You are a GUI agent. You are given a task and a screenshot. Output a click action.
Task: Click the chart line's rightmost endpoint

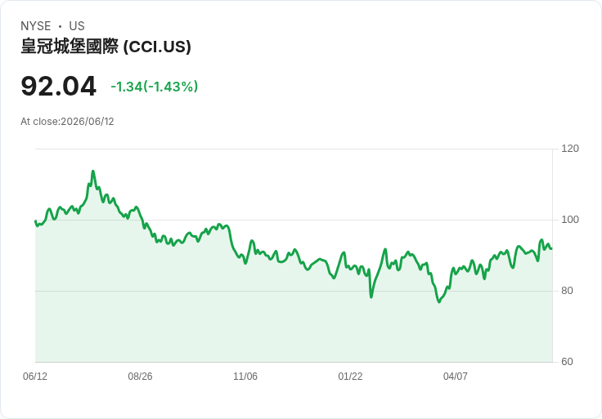coord(552,249)
